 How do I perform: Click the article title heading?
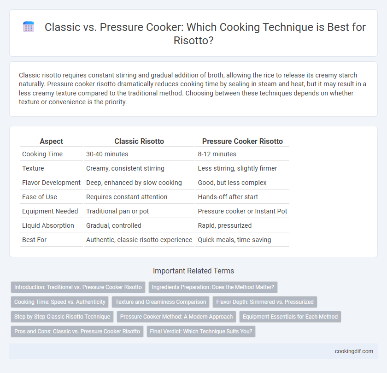pyautogui.click(x=205, y=34)
